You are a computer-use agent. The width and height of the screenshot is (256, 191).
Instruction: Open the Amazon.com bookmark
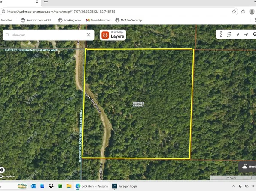pos(37,20)
